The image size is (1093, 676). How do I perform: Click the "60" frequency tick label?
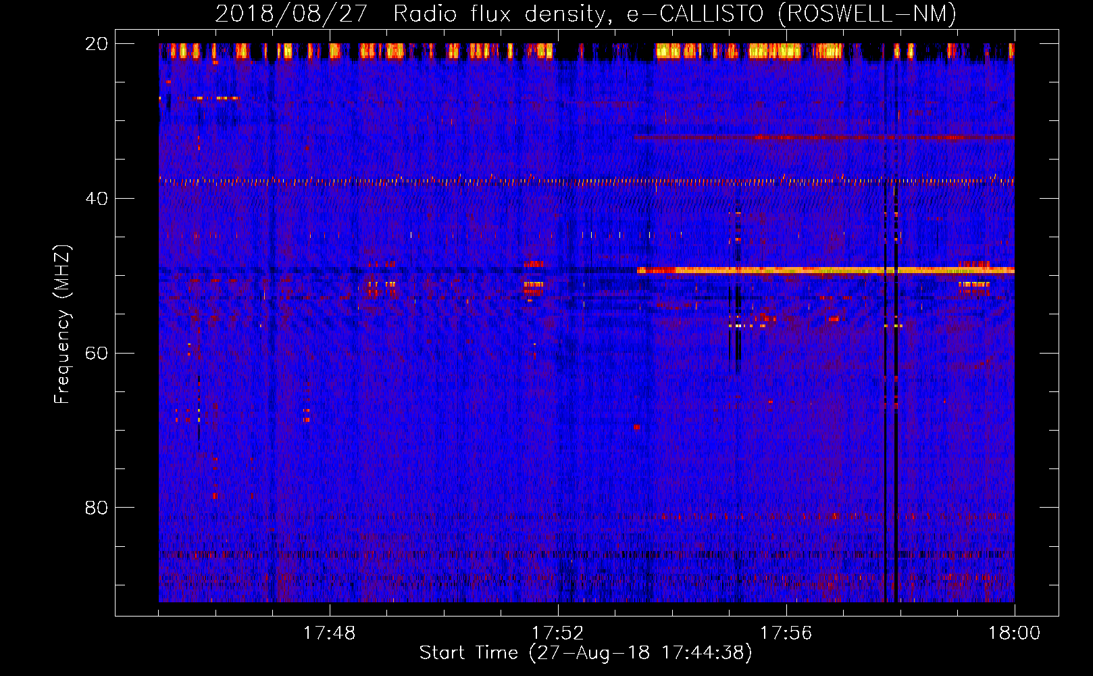[x=96, y=354]
